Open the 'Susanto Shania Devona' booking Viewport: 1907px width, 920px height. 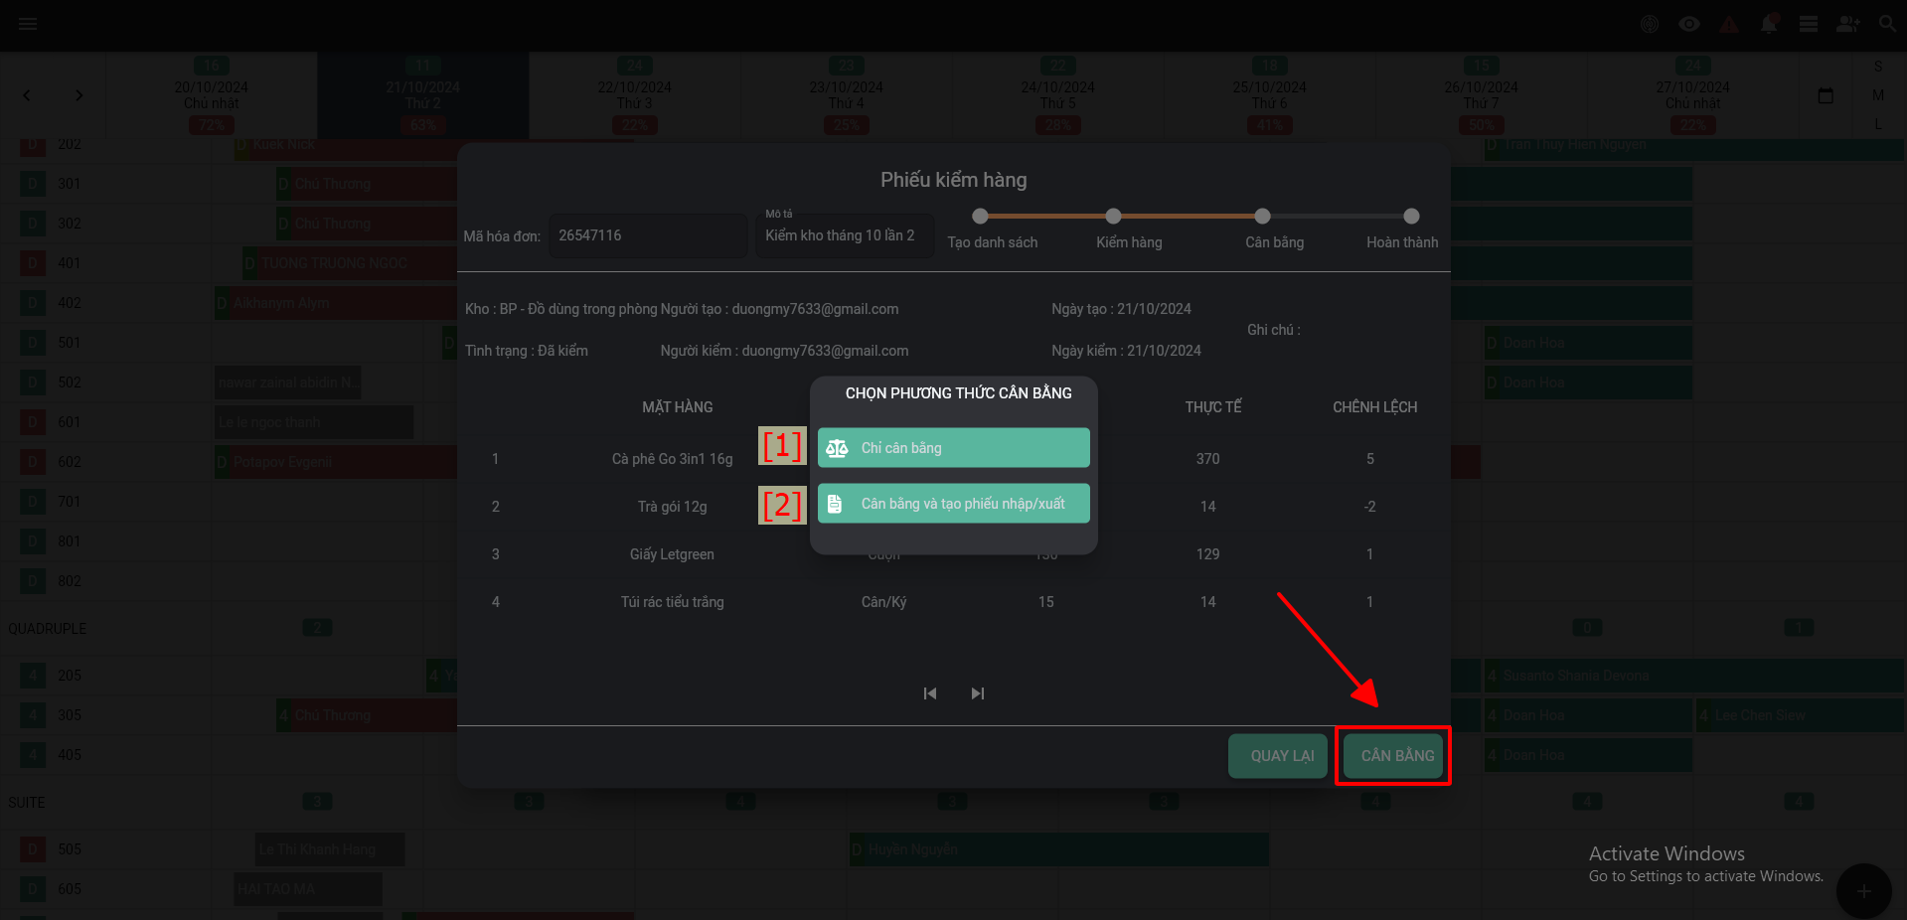1694,676
